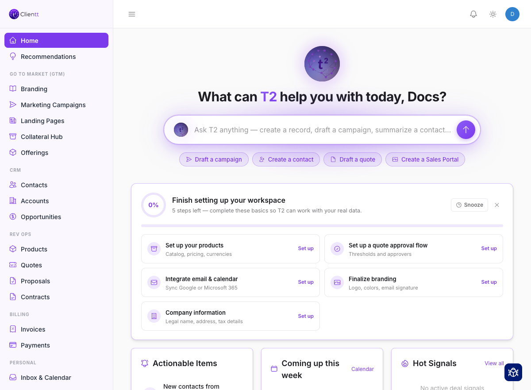This screenshot has height=390, width=531.
Task: Click the setup progress bar
Action: coord(322,226)
